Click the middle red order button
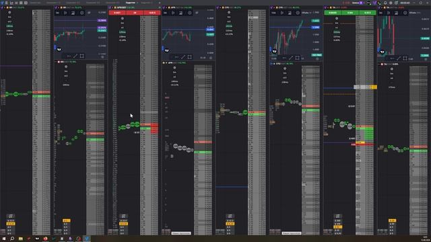Viewport: 431px width, 242px height. [x=135, y=13]
